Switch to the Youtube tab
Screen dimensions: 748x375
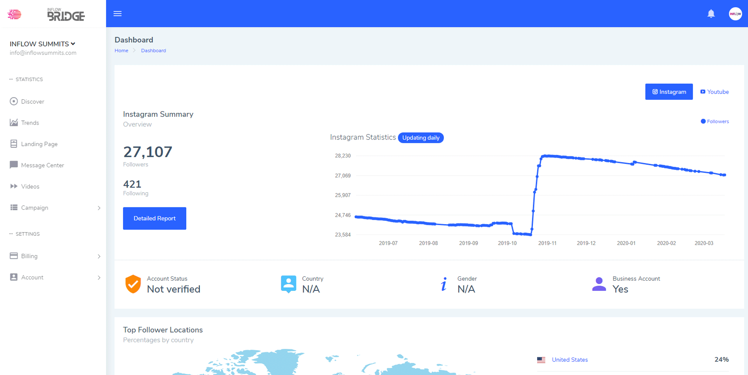click(714, 92)
